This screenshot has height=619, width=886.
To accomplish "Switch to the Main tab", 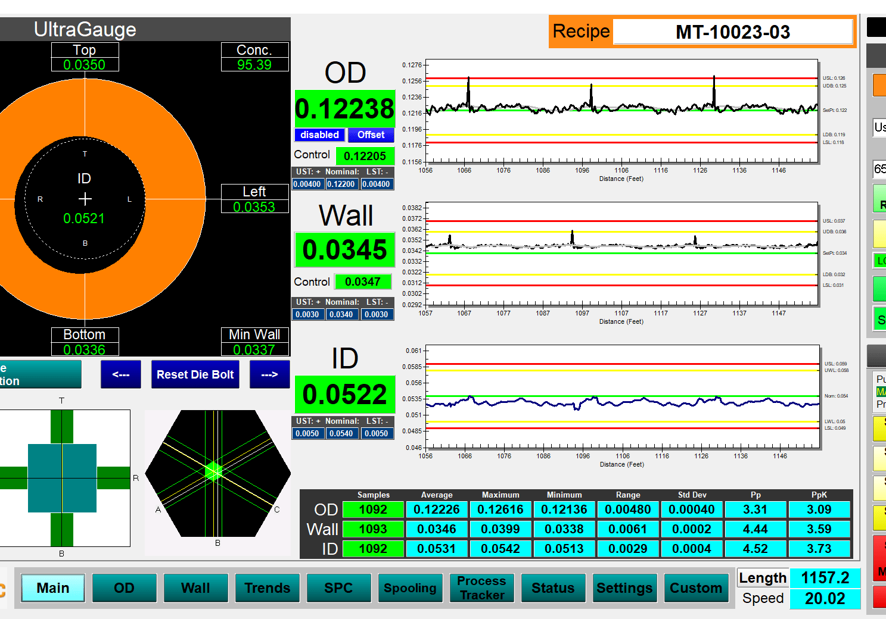I will [x=53, y=588].
